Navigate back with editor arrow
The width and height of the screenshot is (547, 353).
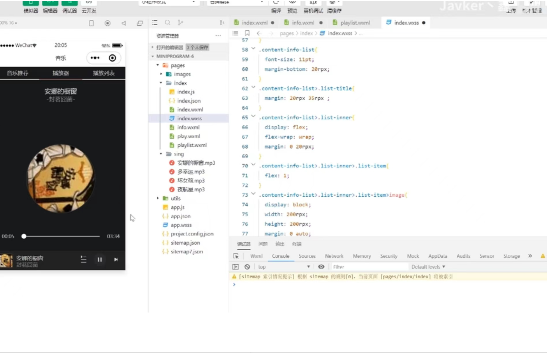click(259, 33)
